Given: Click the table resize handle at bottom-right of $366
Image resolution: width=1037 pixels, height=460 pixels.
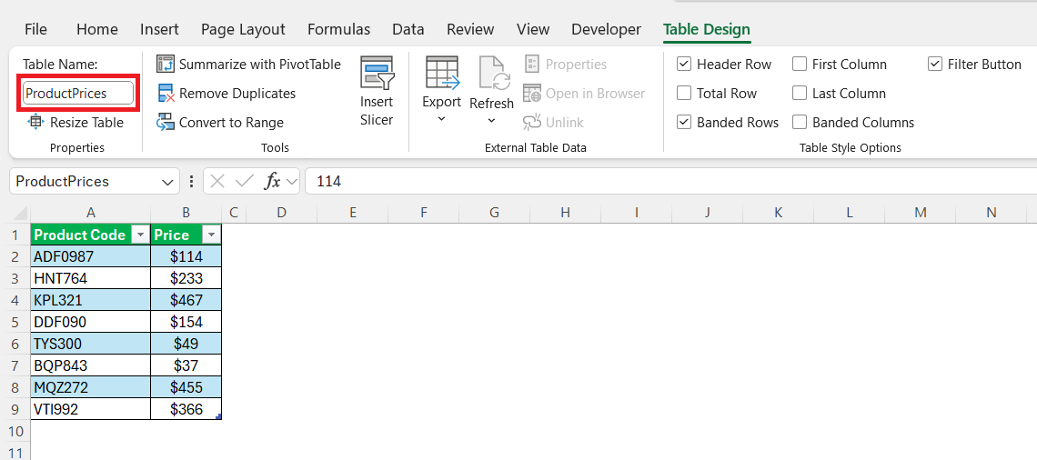Looking at the screenshot, I should [219, 416].
